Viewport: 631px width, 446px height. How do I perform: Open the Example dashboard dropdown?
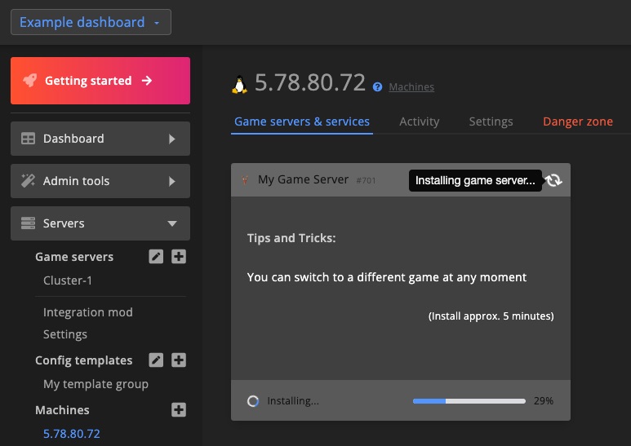(x=91, y=23)
